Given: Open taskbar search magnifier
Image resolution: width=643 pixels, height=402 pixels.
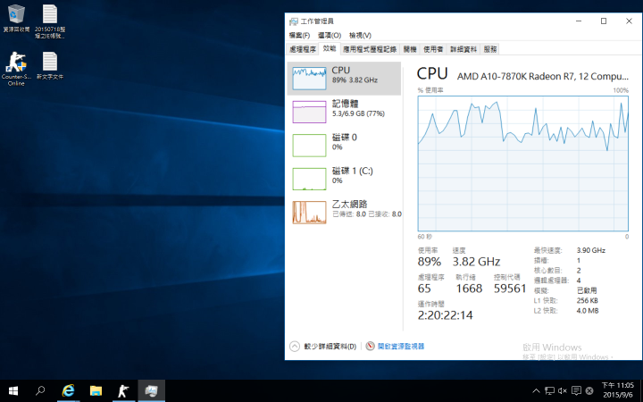Looking at the screenshot, I should 40,391.
